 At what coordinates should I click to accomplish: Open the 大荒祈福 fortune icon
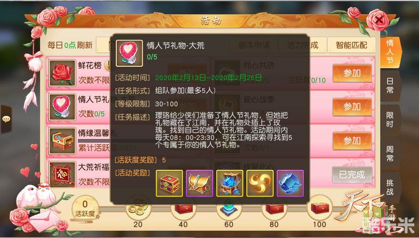point(62,174)
